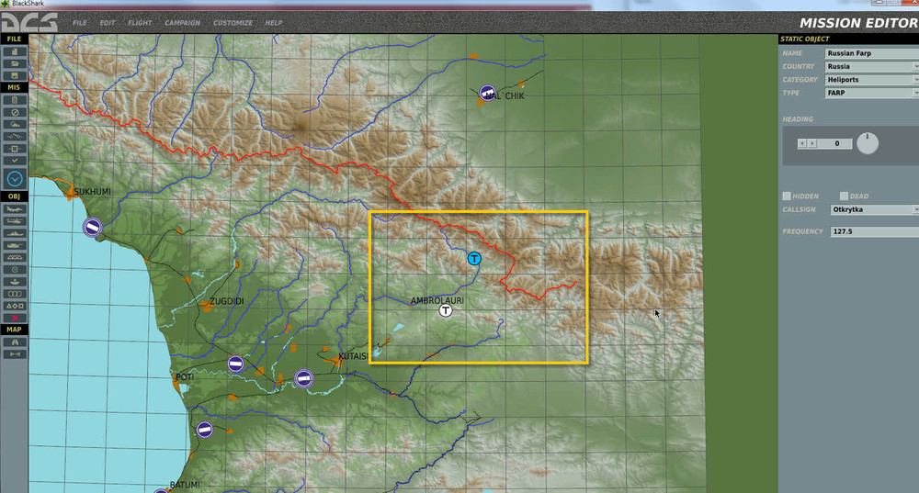Click the airfield marker near Sukhumi
Screen dimensions: 919x493
click(92, 227)
